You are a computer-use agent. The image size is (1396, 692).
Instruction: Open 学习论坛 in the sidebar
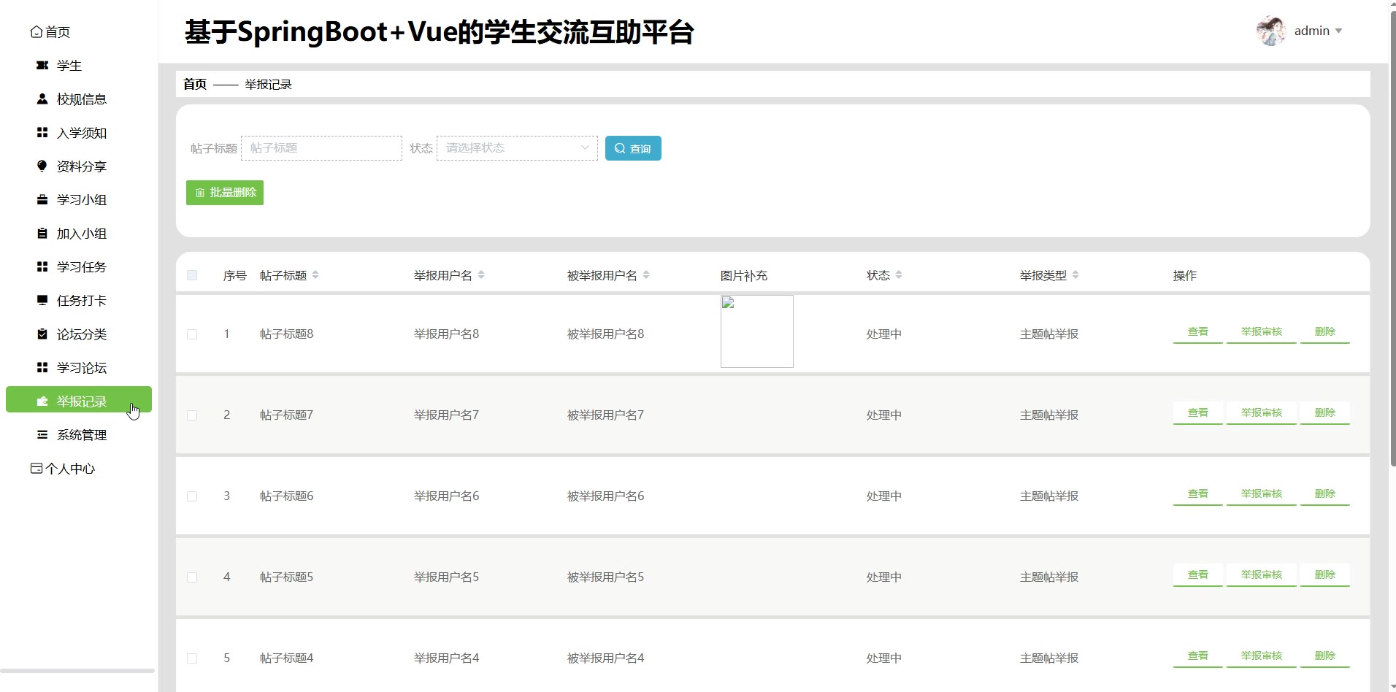82,368
